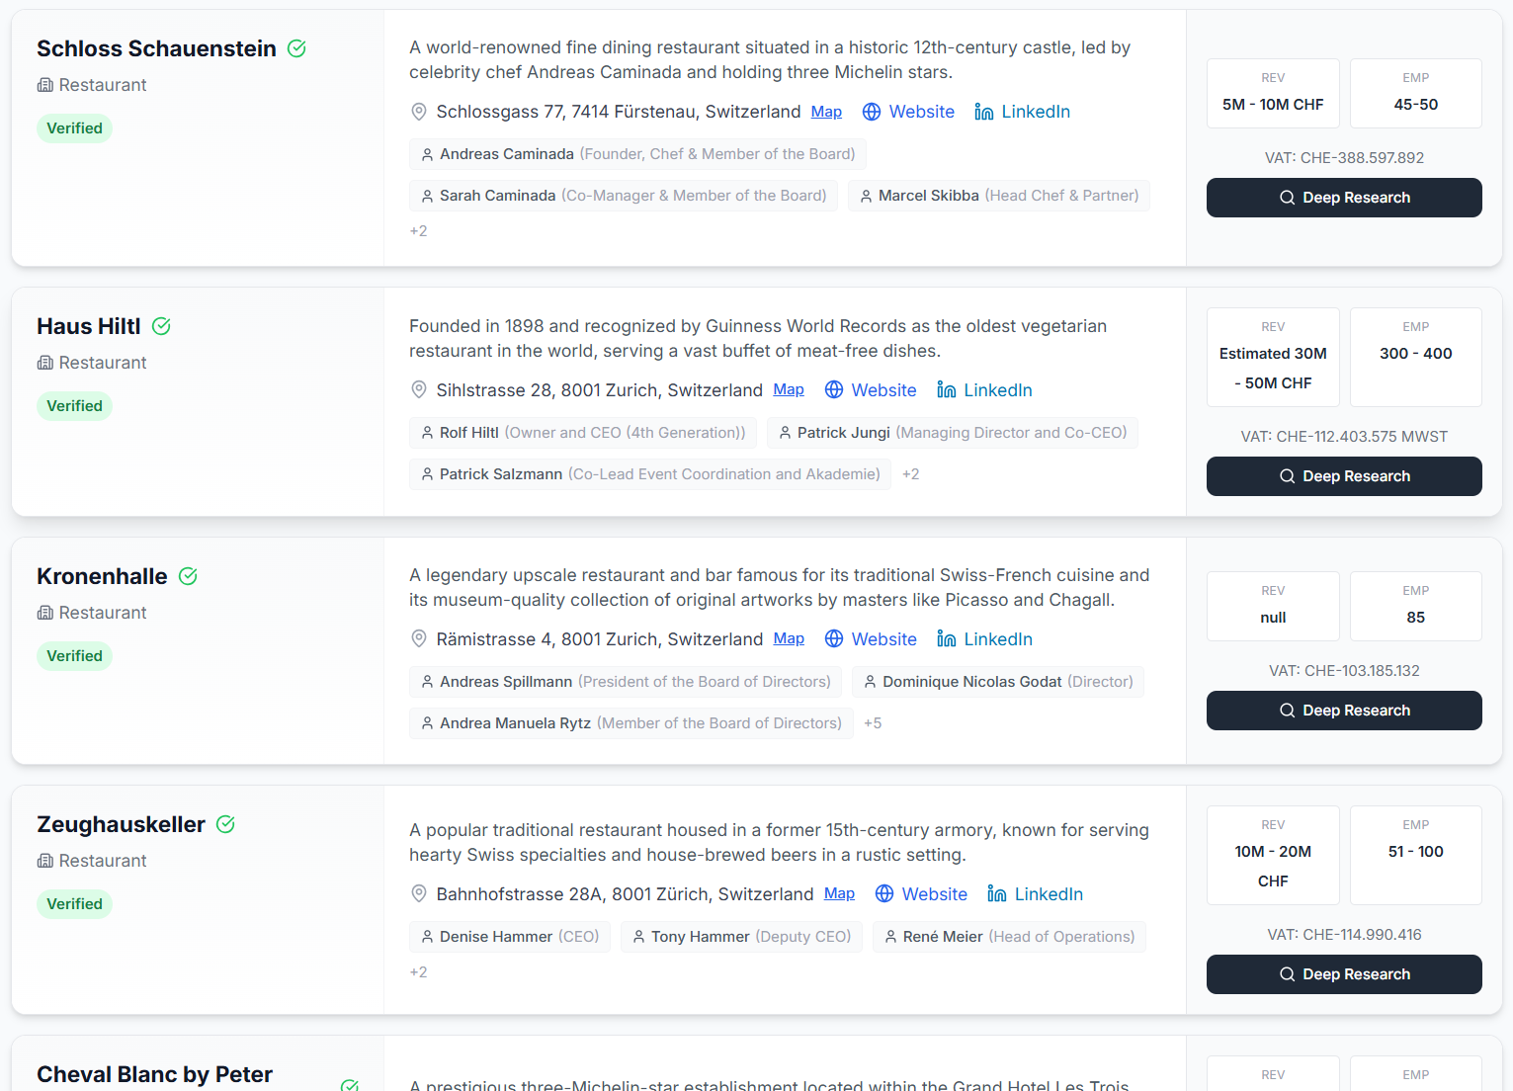Screen dimensions: 1513x1091
Task: Run Deep Research on Kronenhalle
Action: 1343,710
